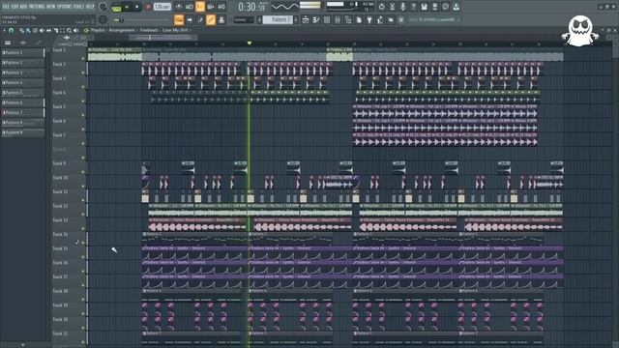Open the Arrangement breadcrumb dropdown
This screenshot has width=619, height=348.
tap(122, 30)
